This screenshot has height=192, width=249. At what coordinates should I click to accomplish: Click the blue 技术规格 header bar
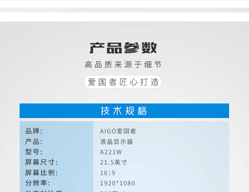pyautogui.click(x=124, y=111)
